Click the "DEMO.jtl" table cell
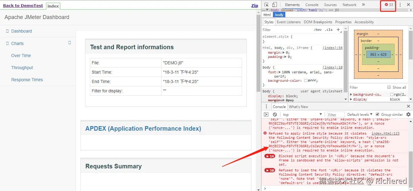The image size is (413, 191). pos(202,63)
